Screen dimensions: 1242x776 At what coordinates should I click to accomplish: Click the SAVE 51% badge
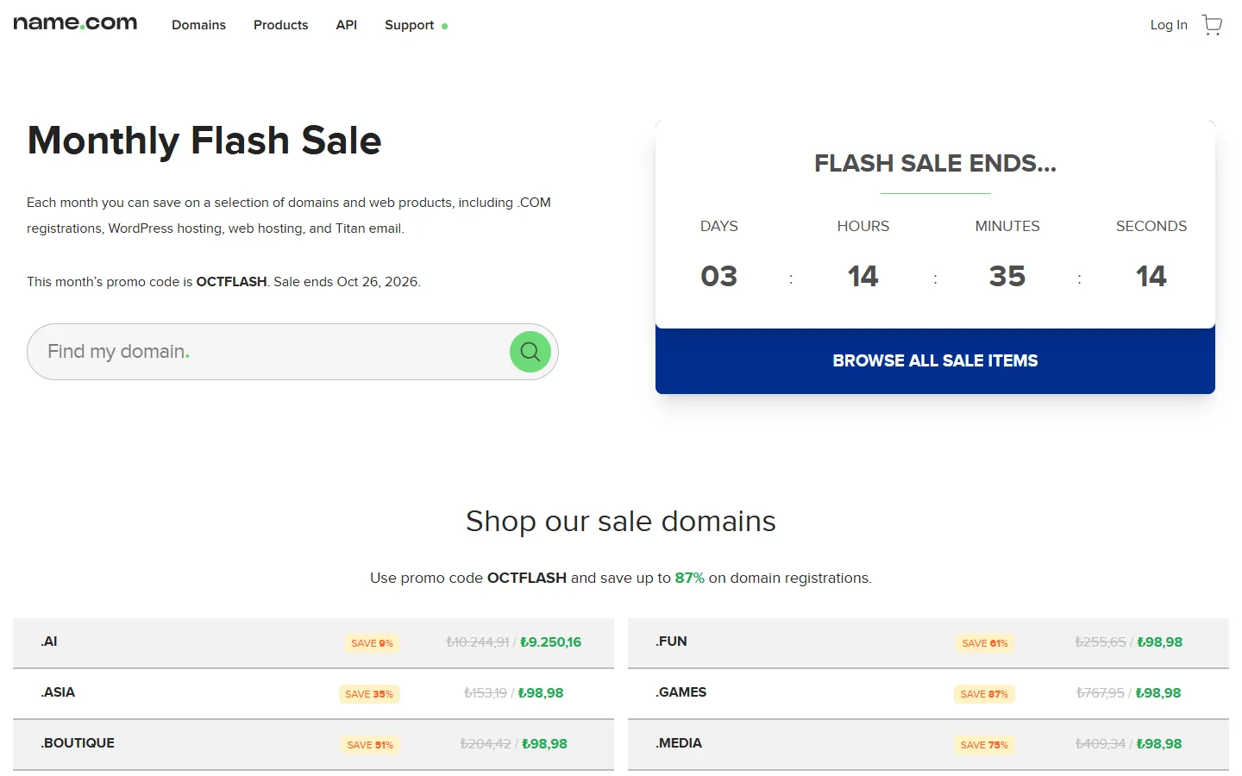point(370,745)
